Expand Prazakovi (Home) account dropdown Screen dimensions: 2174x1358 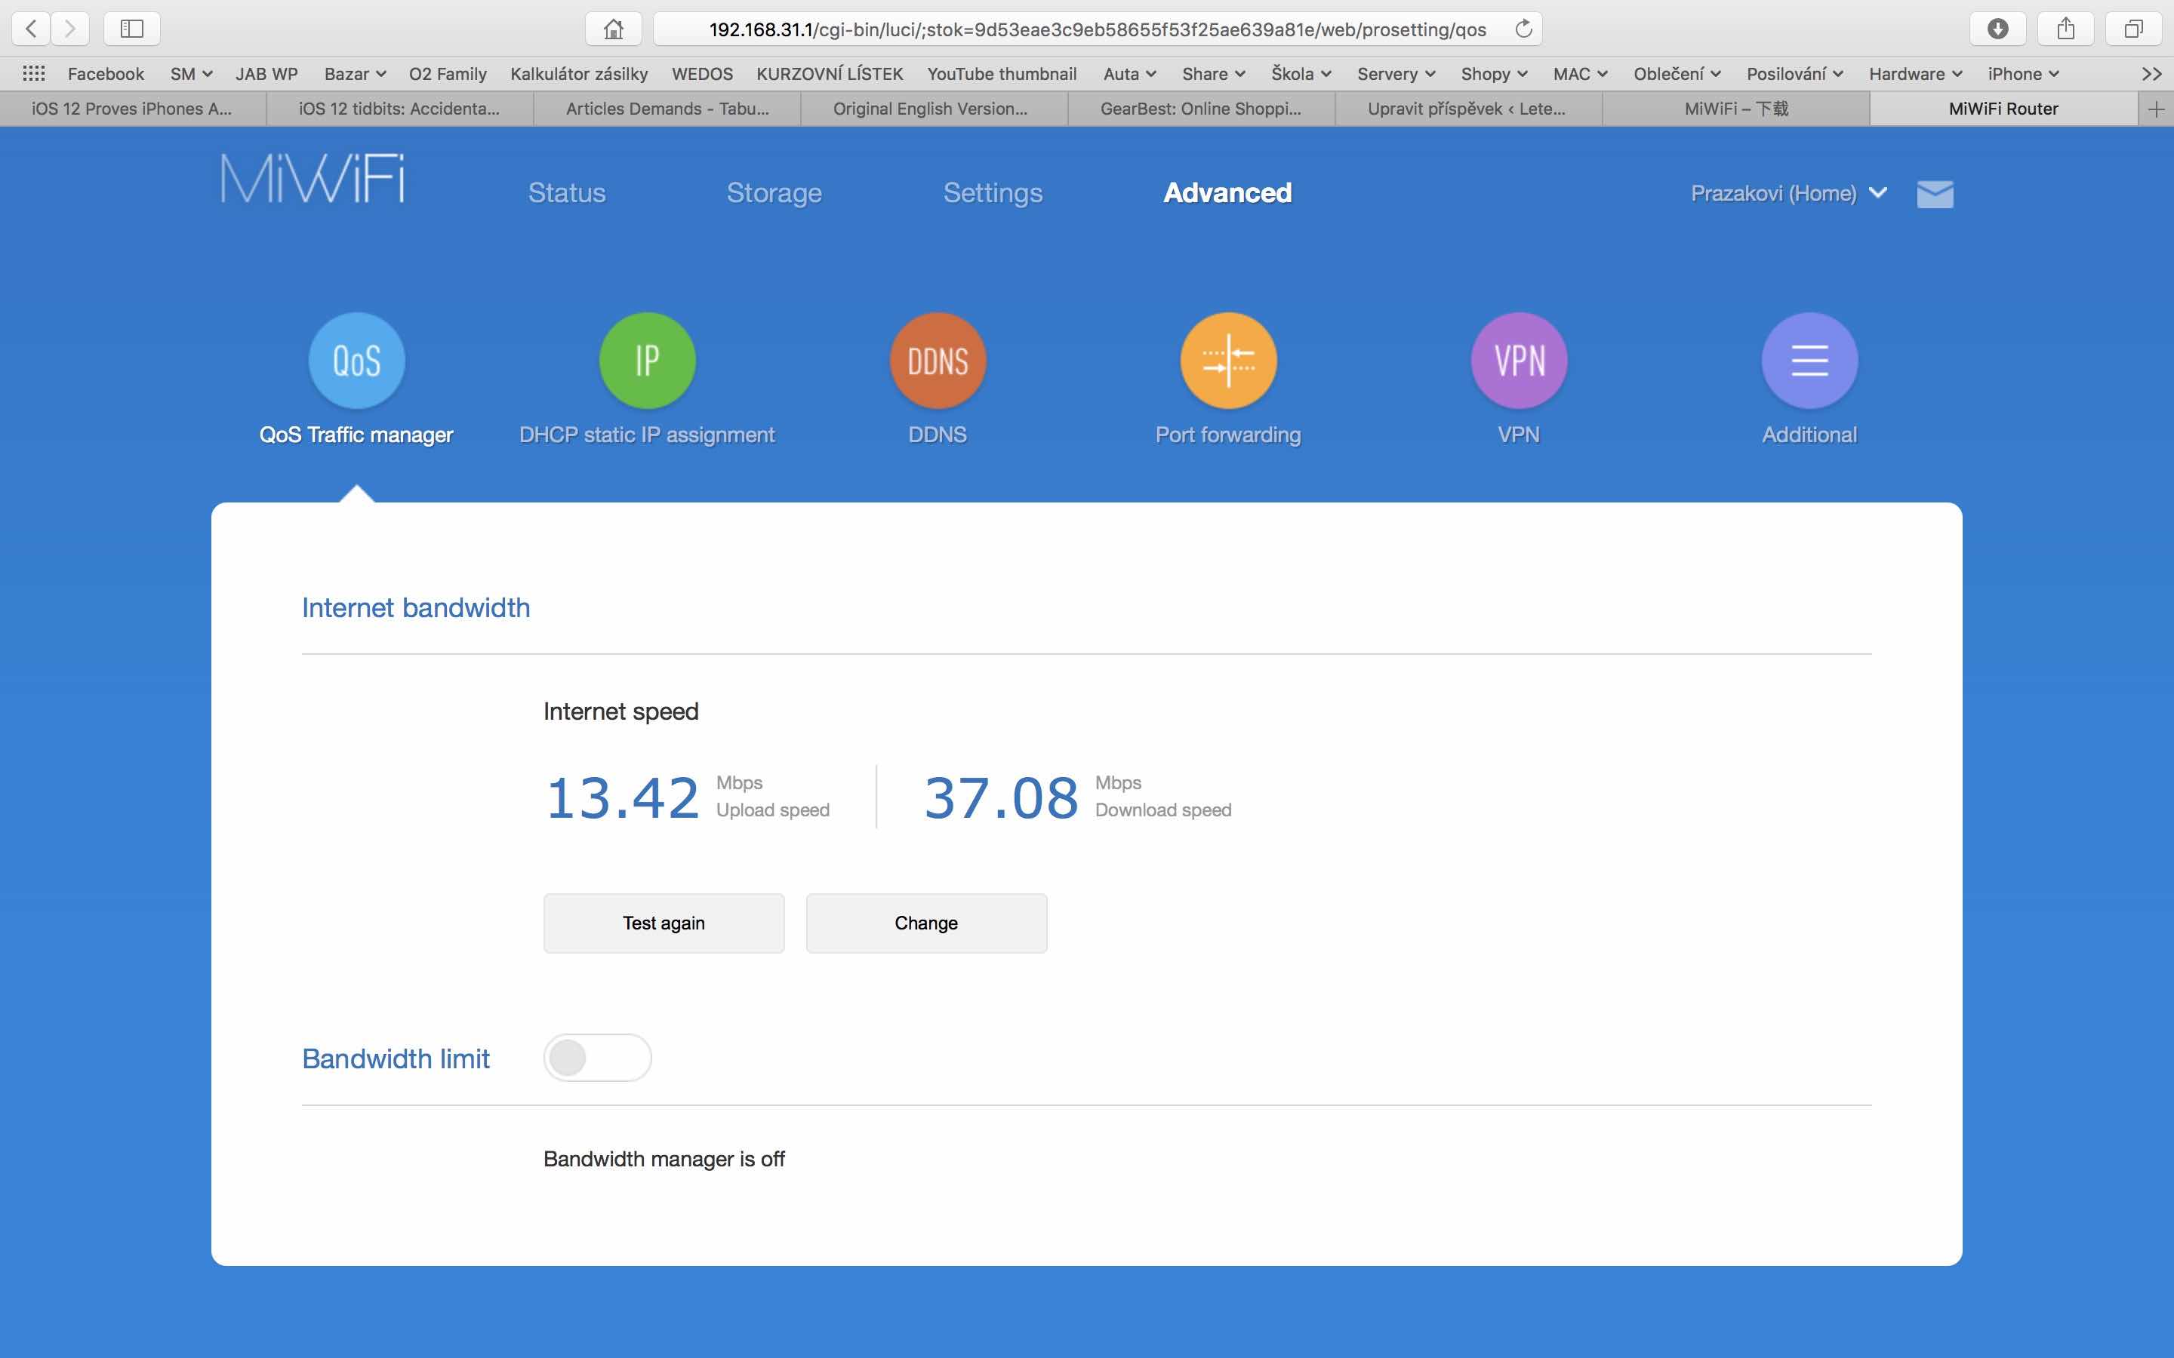[1788, 193]
